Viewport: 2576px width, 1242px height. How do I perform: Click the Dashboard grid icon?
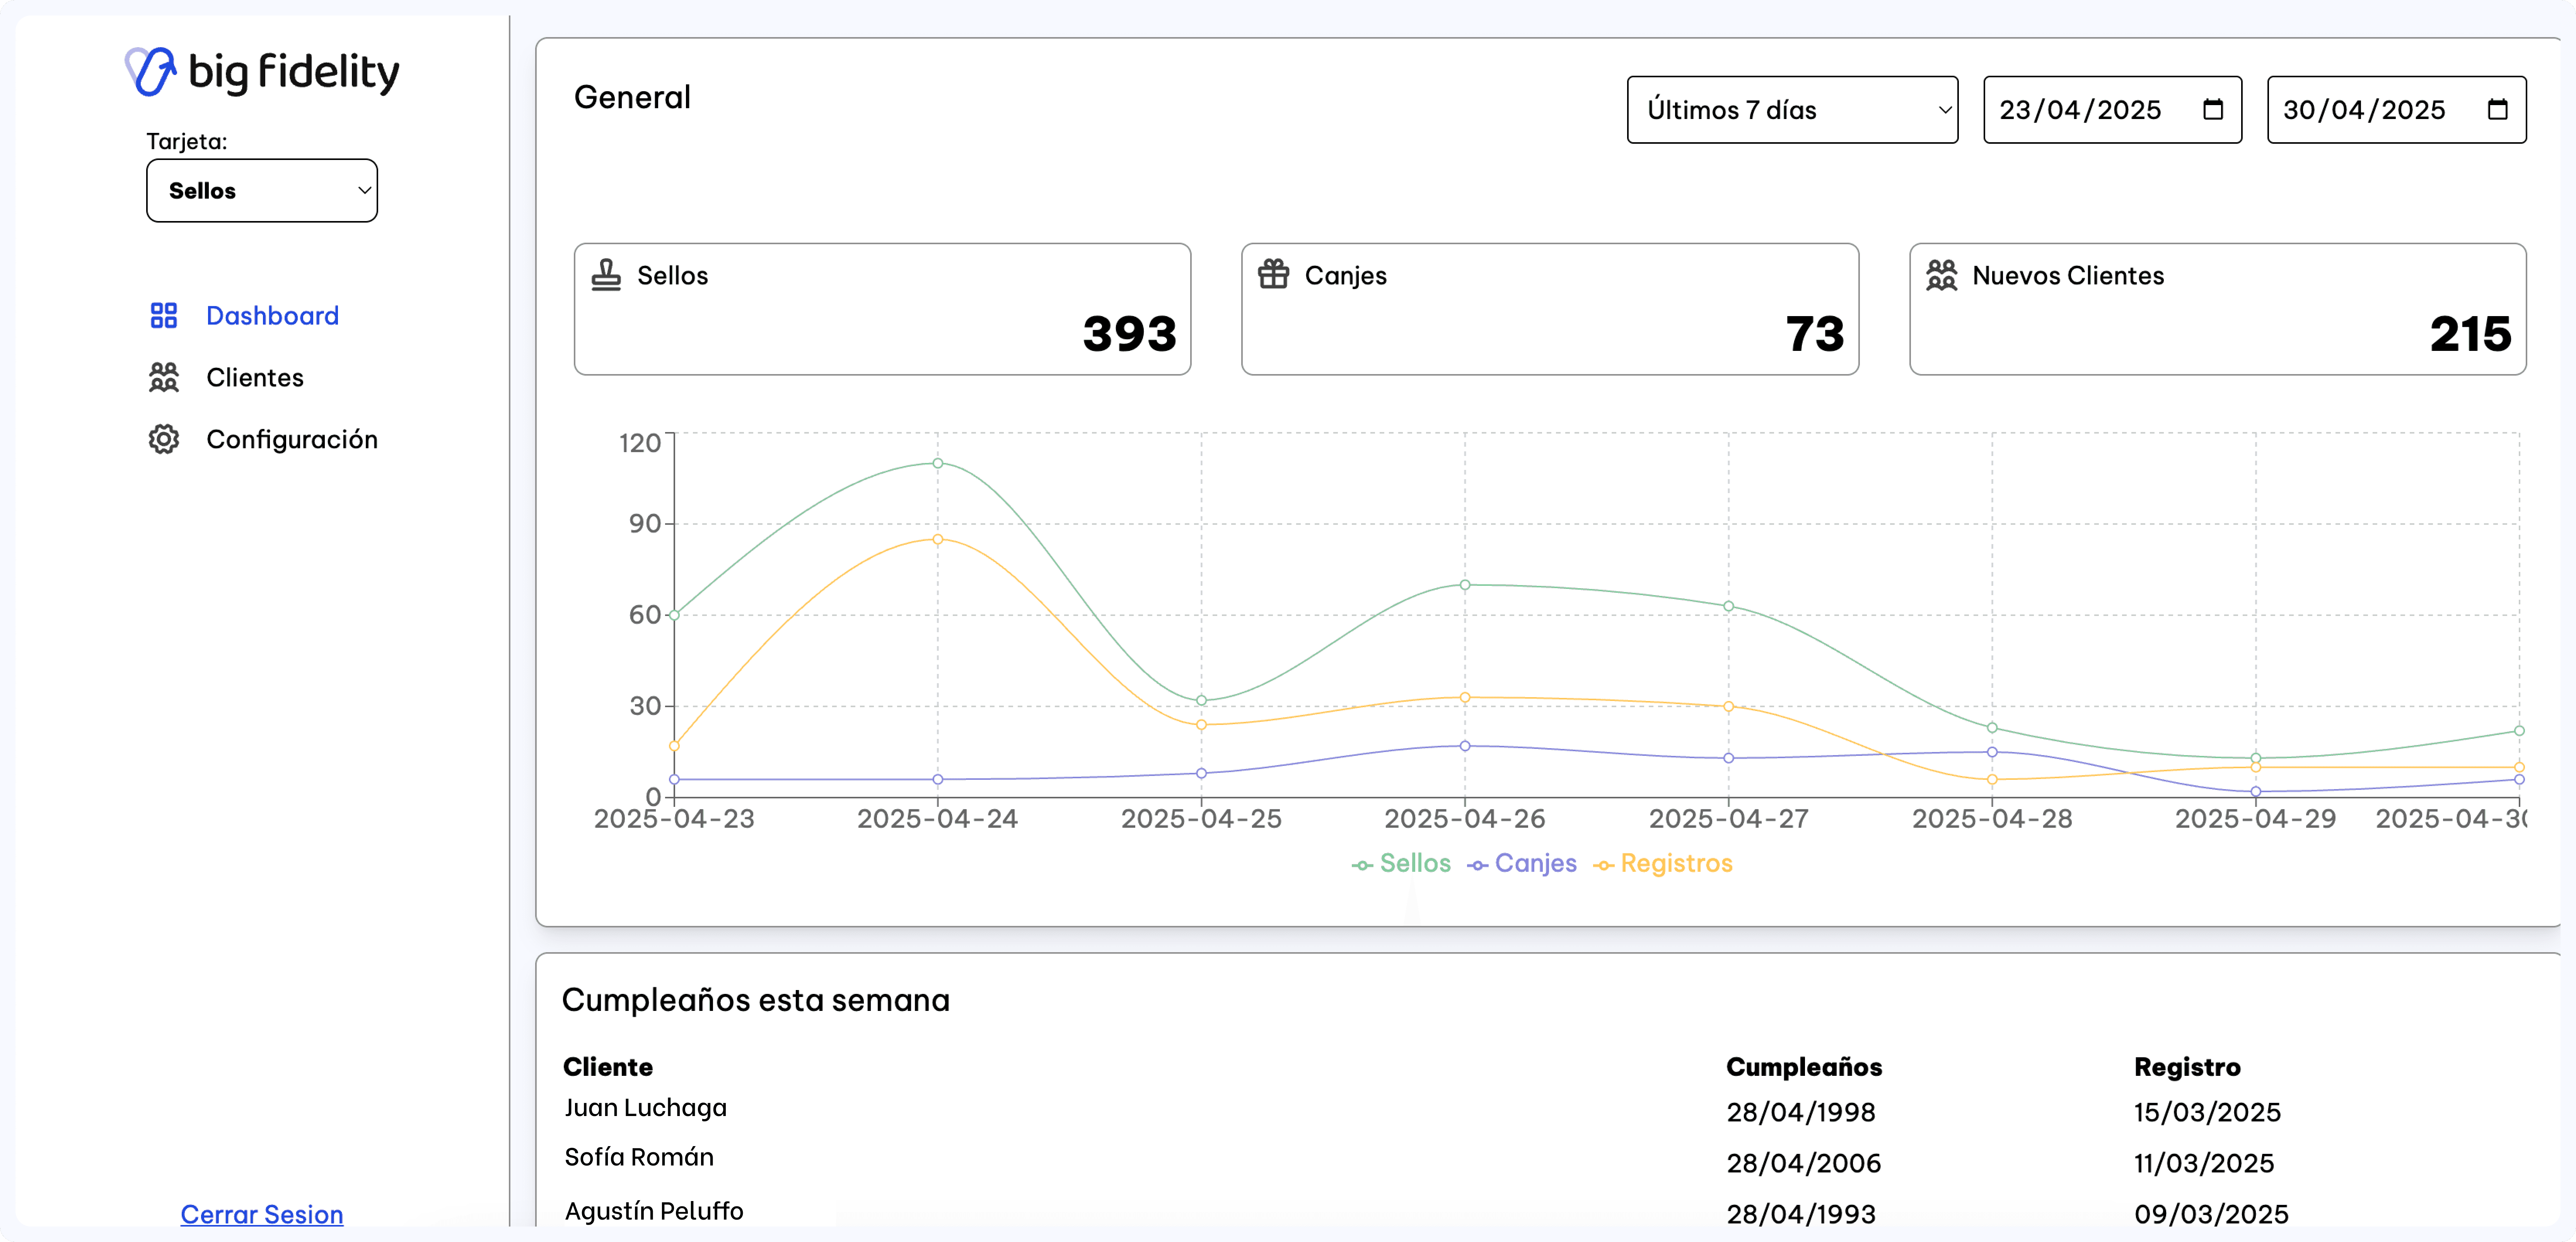pyautogui.click(x=163, y=316)
